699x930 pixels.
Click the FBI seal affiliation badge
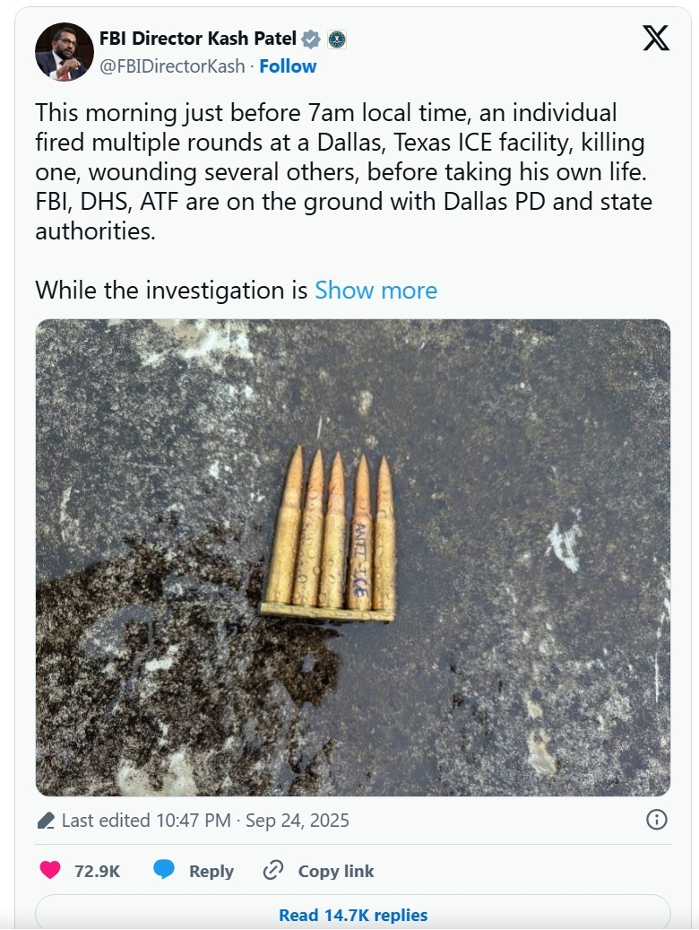(337, 39)
